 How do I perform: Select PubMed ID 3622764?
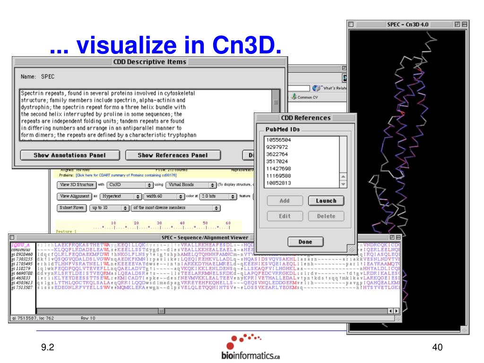click(x=277, y=155)
